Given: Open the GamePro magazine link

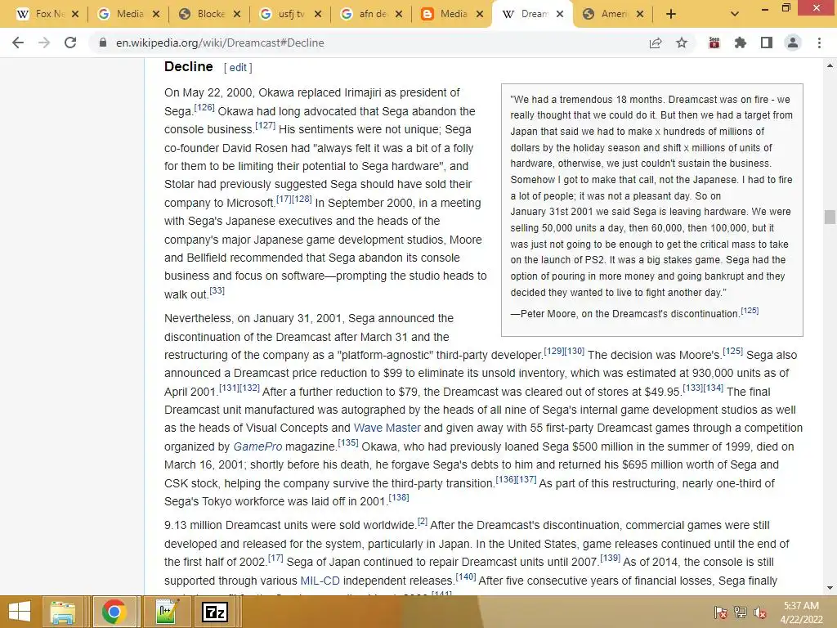Looking at the screenshot, I should pyautogui.click(x=257, y=446).
